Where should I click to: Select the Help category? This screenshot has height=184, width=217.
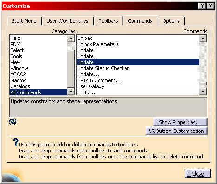coord(39,38)
